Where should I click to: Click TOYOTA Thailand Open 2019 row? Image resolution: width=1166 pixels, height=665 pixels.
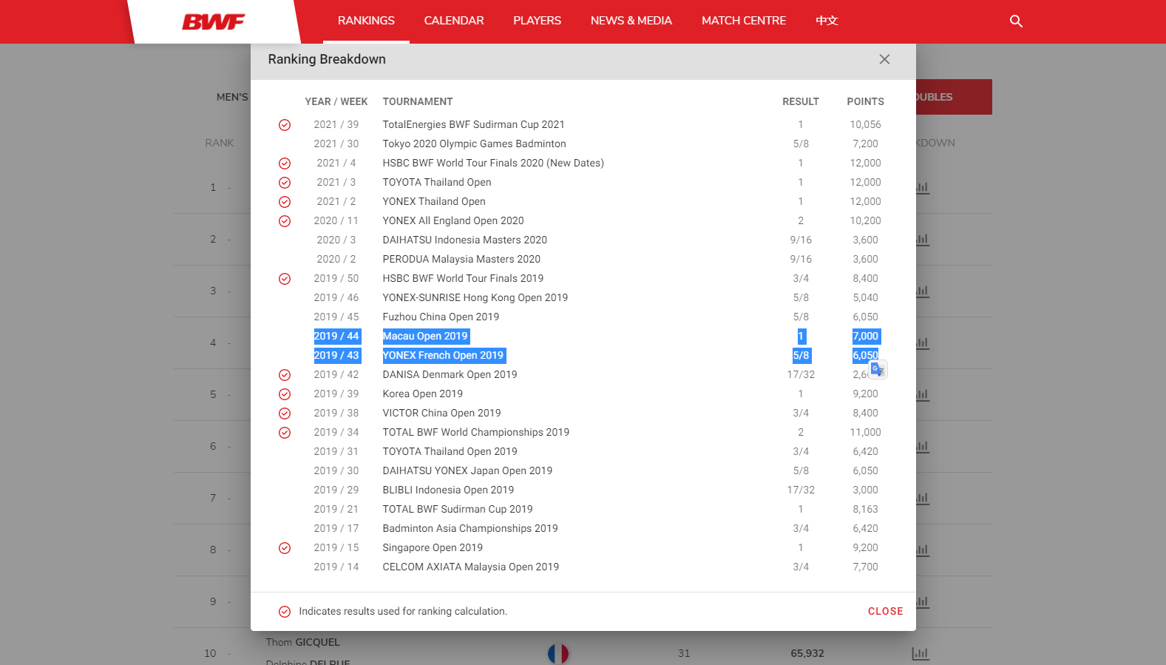(583, 451)
